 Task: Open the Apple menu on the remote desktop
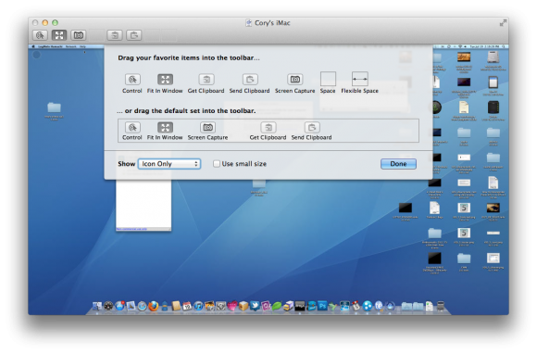[33, 46]
